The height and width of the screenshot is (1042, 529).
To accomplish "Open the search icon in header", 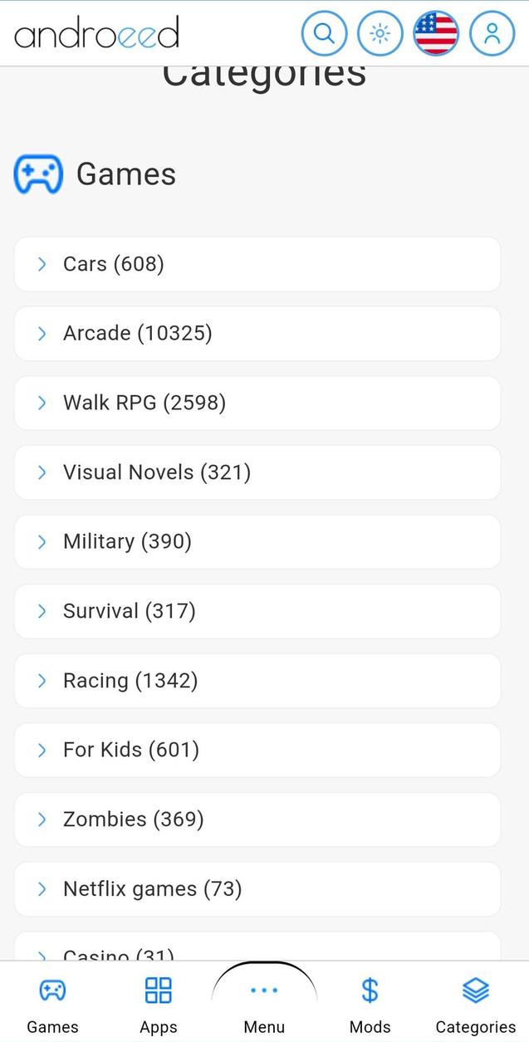I will [x=324, y=34].
